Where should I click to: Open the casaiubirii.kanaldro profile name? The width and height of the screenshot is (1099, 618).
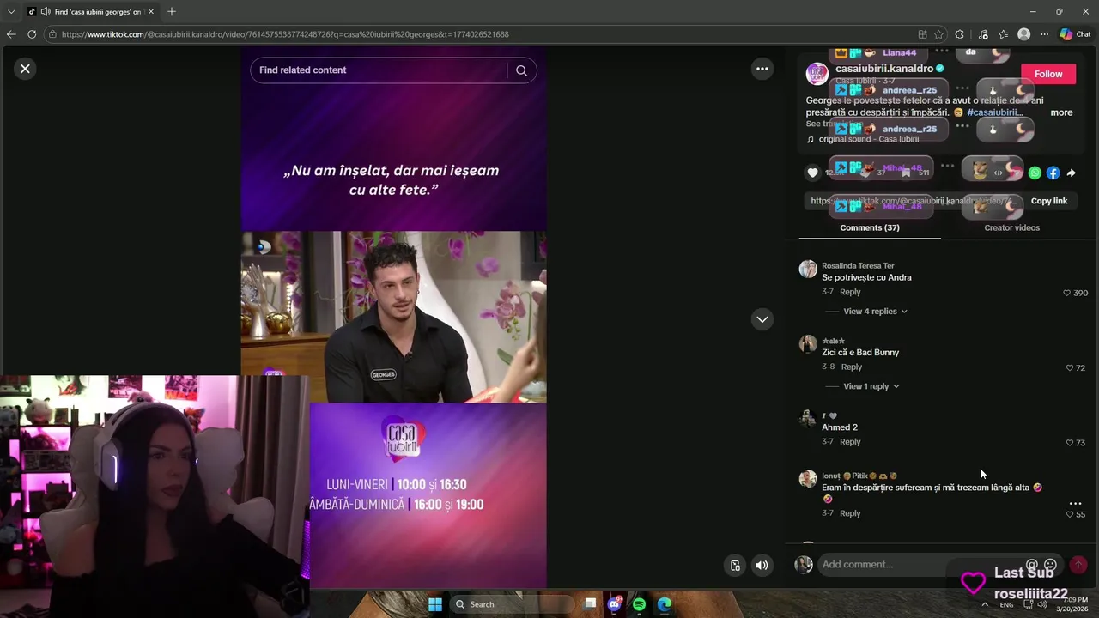click(884, 69)
